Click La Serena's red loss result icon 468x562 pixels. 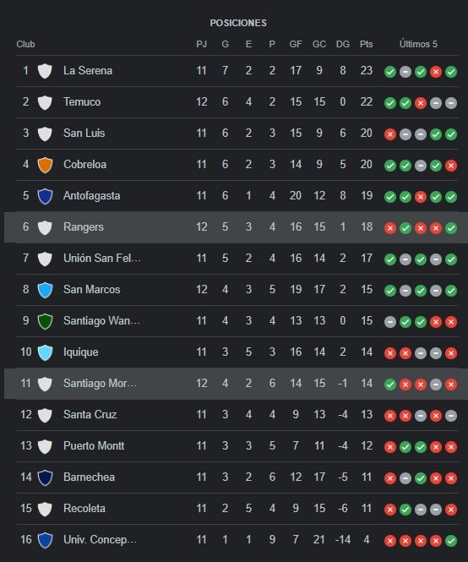tap(436, 72)
